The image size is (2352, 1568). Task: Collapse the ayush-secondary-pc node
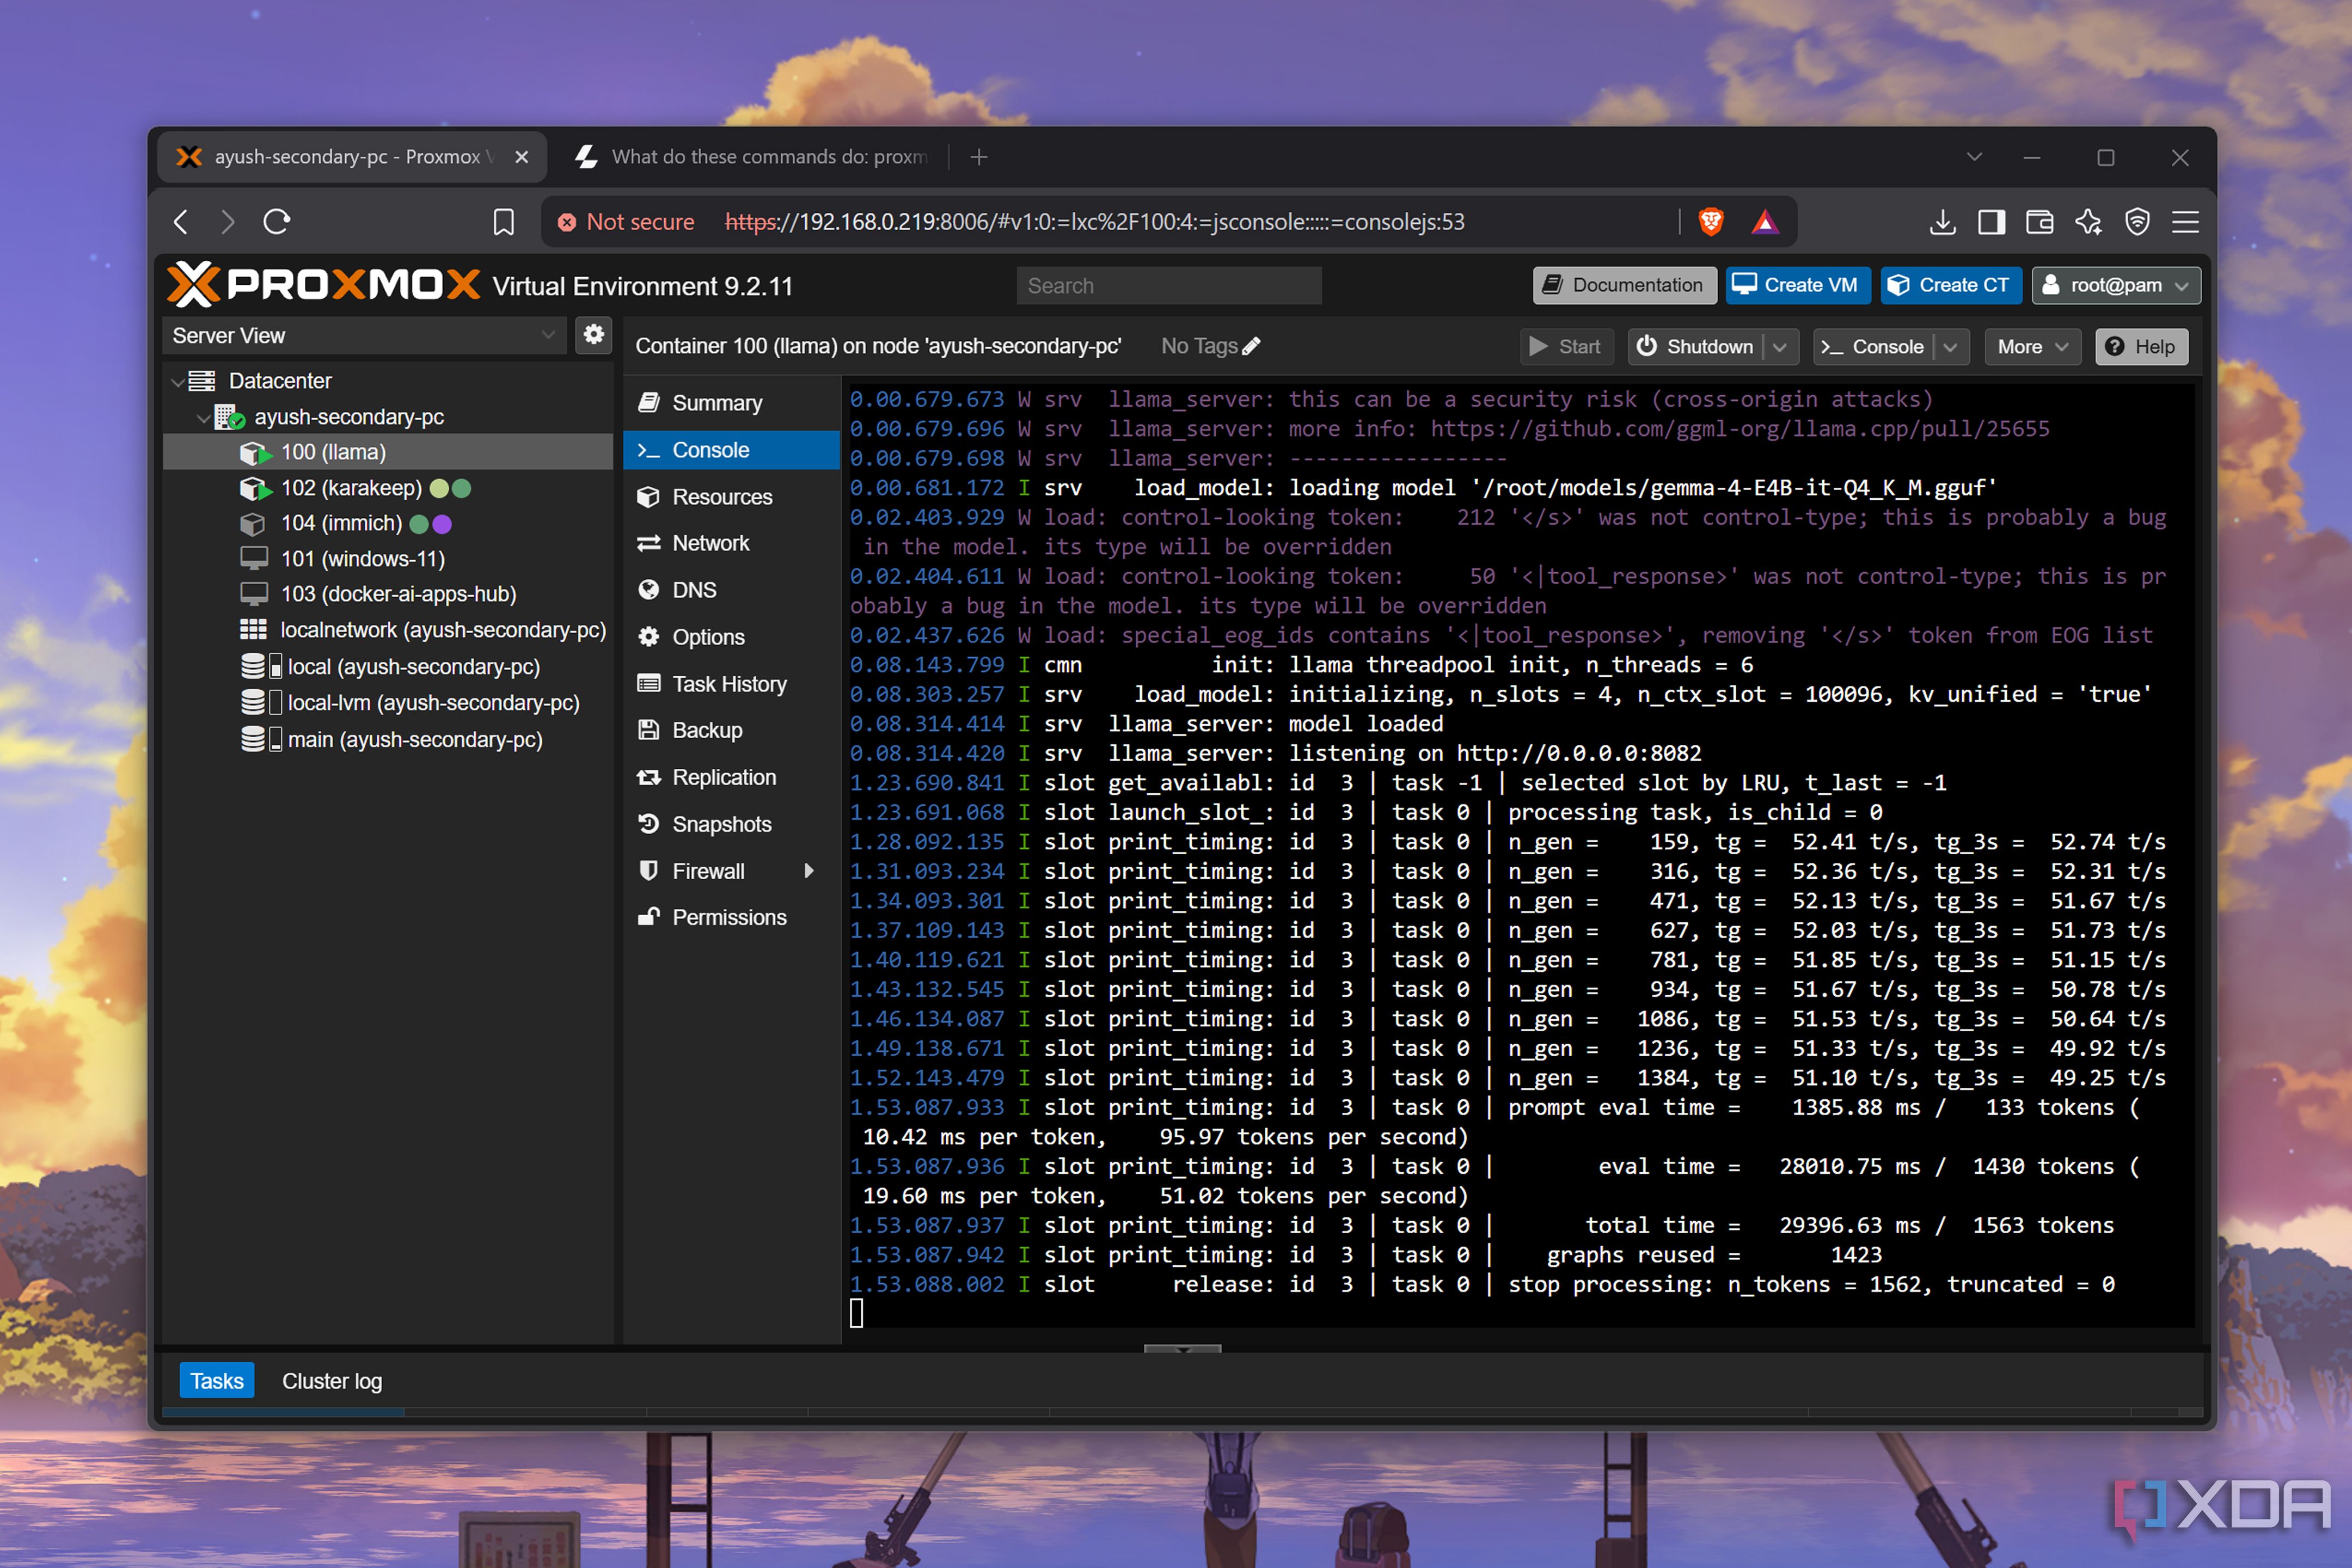[203, 417]
